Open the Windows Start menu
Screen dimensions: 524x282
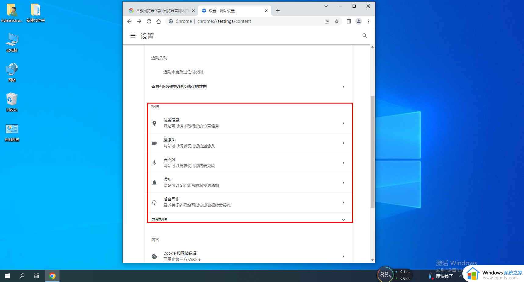click(7, 276)
